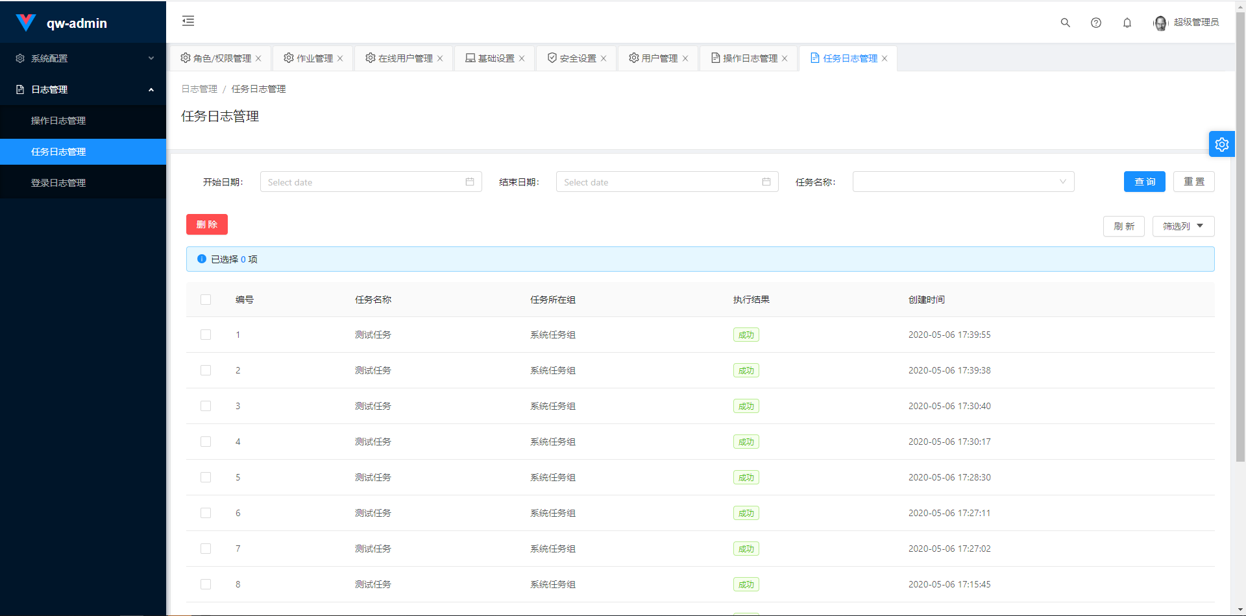Check the checkbox for row 7
Viewport: 1246px width, 616px height.
(x=206, y=549)
